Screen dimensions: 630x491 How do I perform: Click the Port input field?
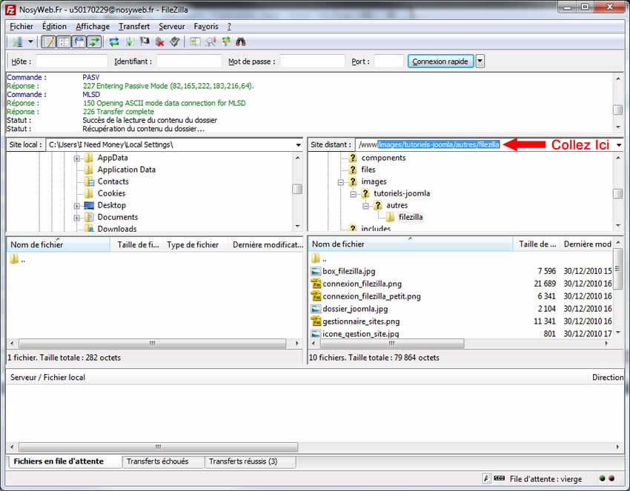[388, 61]
